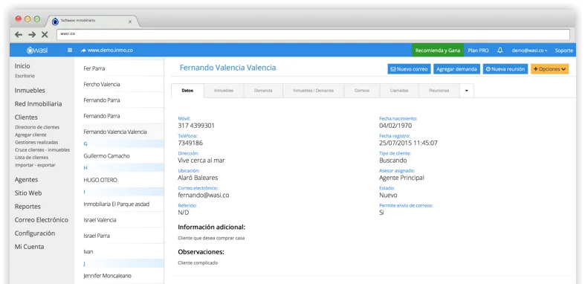Toggle the hamburger menu icon
Screen dimensions: 585x284
(70, 50)
